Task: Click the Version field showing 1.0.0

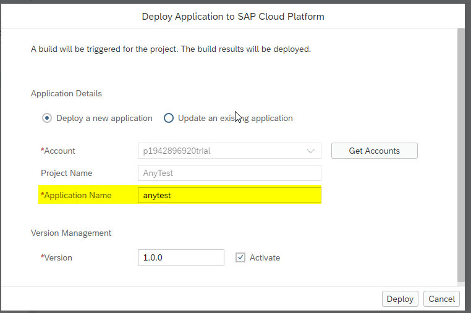Action: pos(180,257)
